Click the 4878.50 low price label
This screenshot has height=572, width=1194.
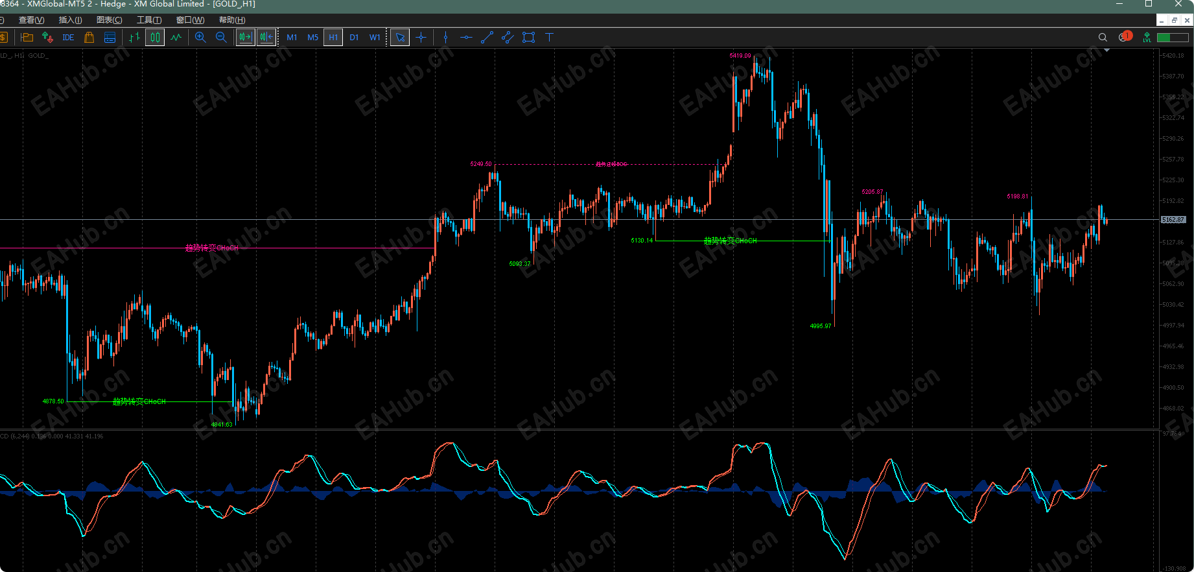tap(53, 401)
